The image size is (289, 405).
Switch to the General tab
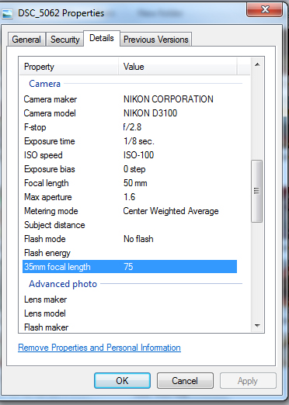tap(26, 40)
